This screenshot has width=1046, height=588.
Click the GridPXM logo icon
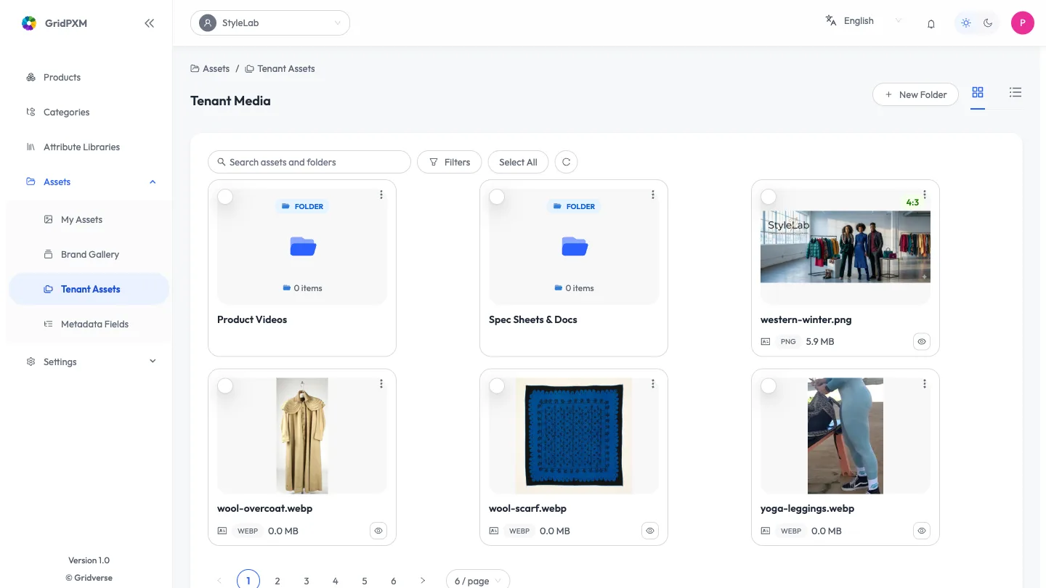pyautogui.click(x=29, y=23)
